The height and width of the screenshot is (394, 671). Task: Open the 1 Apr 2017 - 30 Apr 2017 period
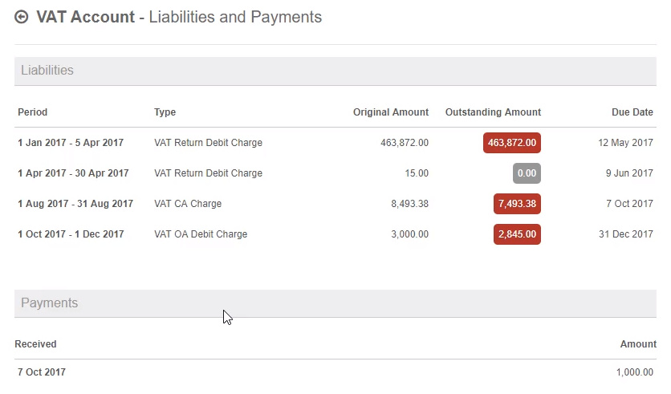click(x=73, y=173)
